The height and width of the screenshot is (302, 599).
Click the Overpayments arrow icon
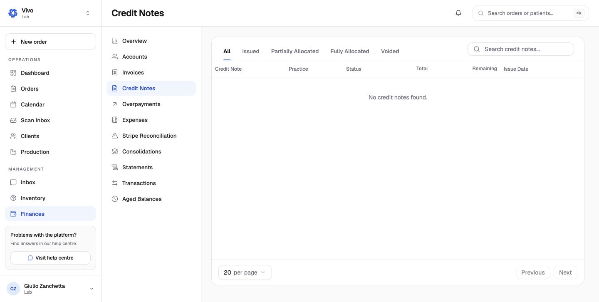point(115,104)
